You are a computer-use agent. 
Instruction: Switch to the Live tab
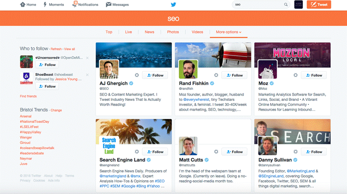128,32
